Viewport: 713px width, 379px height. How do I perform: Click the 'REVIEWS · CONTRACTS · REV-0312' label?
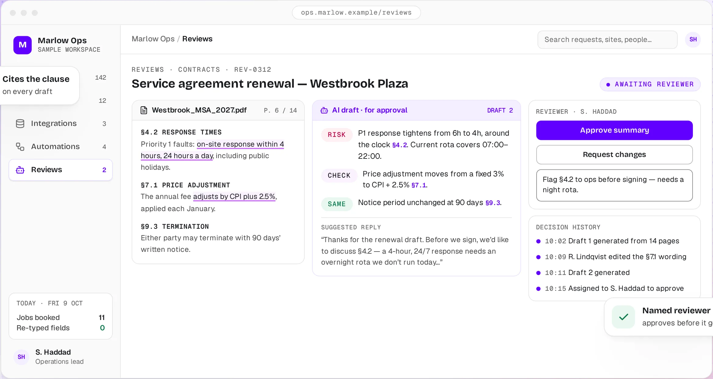pyautogui.click(x=201, y=70)
